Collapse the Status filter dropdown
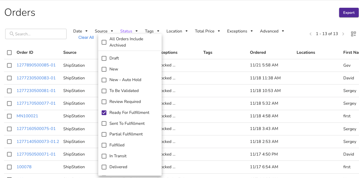The height and width of the screenshot is (178, 359). click(x=129, y=31)
